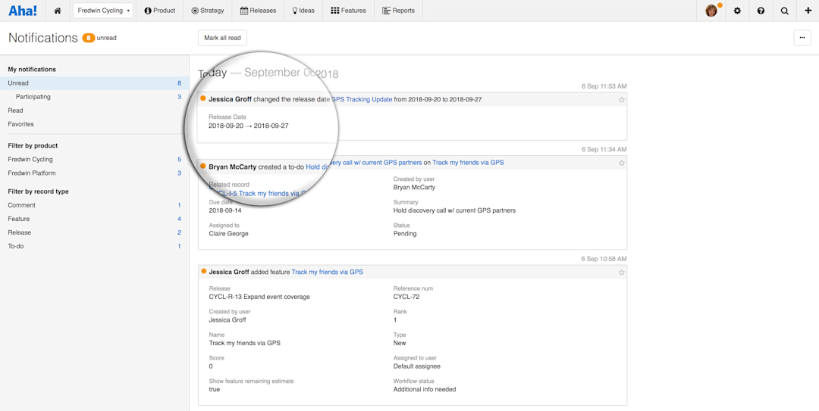Filter by Comment record type
The image size is (819, 411).
95,205
